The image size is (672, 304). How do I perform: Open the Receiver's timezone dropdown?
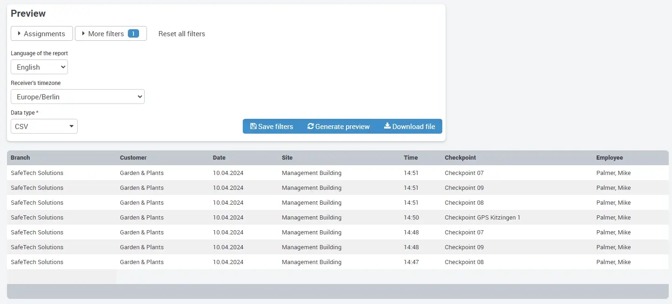click(77, 97)
